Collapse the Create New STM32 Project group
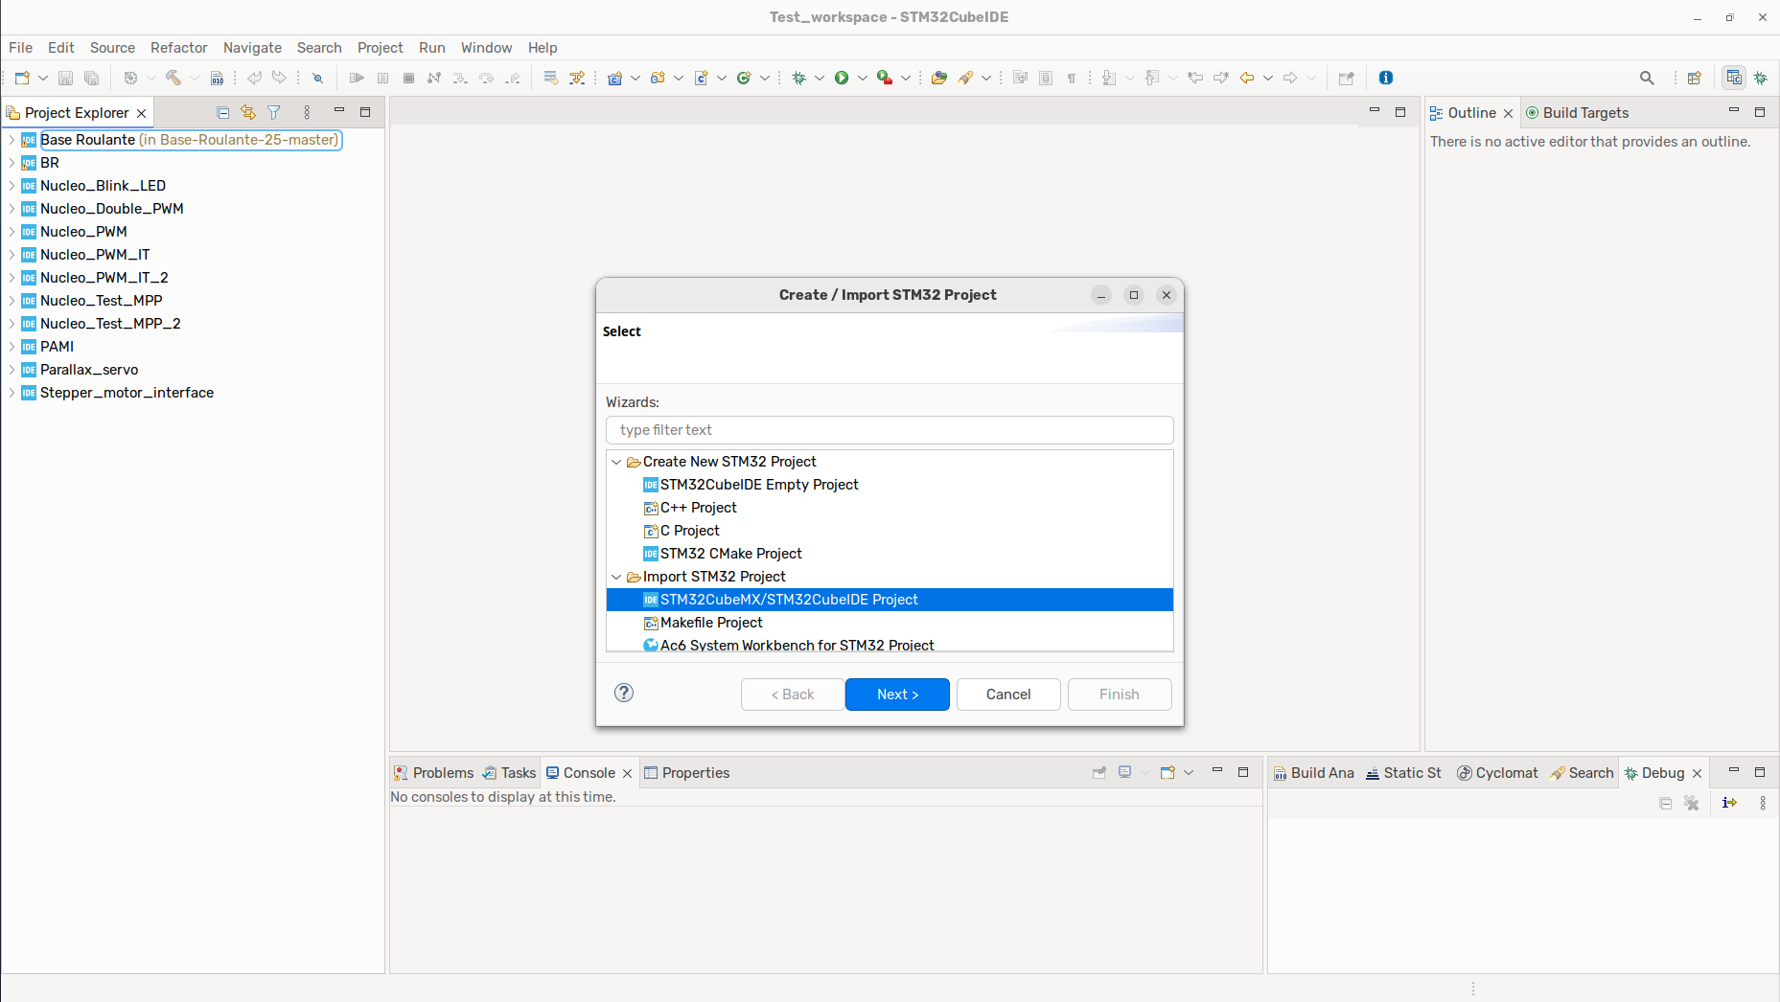1780x1002 pixels. (616, 462)
